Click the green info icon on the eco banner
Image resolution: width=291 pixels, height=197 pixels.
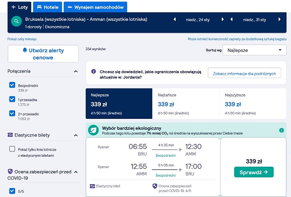pos(282,130)
